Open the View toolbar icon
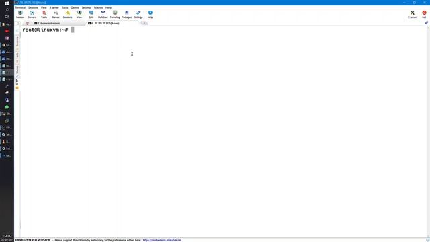 [x=79, y=14]
